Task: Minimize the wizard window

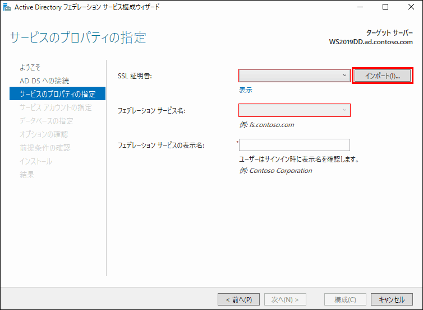Action: point(360,7)
